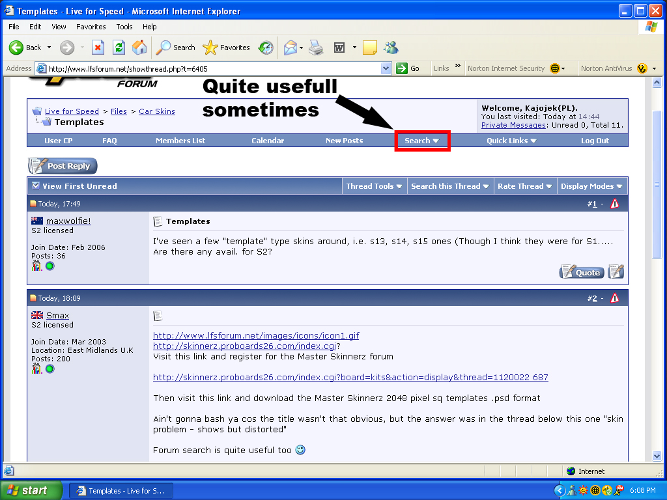Screen dimensions: 667x500
Task: Click the IE Stop toolbar icon
Action: [98, 48]
